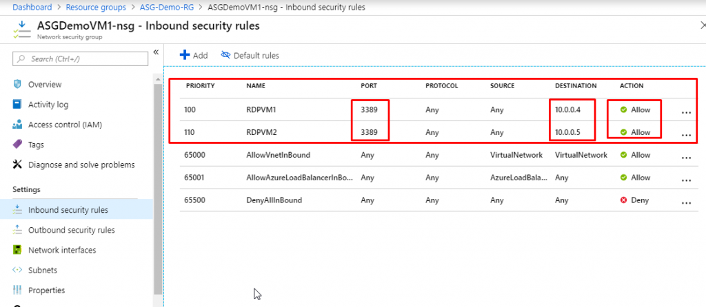Viewport: 706px width, 307px height.
Task: Click the Subnets icon
Action: coord(18,270)
